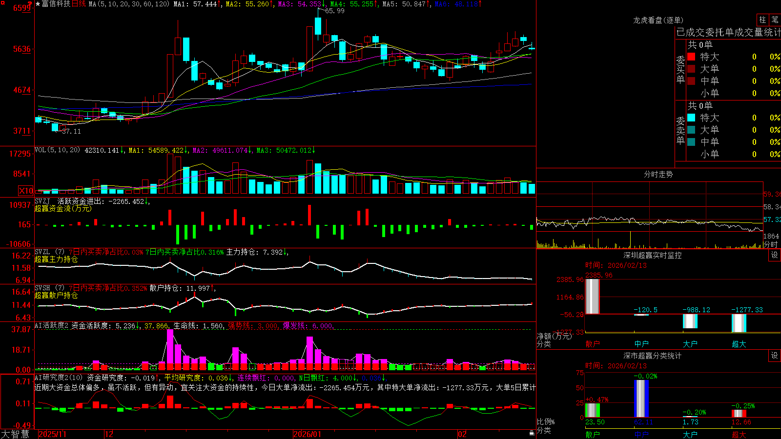Select the 分时走势 panel header
This screenshot has height=439, width=781.
[x=658, y=174]
